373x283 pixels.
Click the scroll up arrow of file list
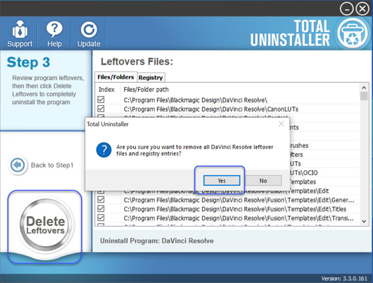coord(364,88)
